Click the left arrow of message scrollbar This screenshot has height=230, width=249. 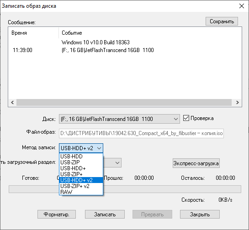click(12, 102)
